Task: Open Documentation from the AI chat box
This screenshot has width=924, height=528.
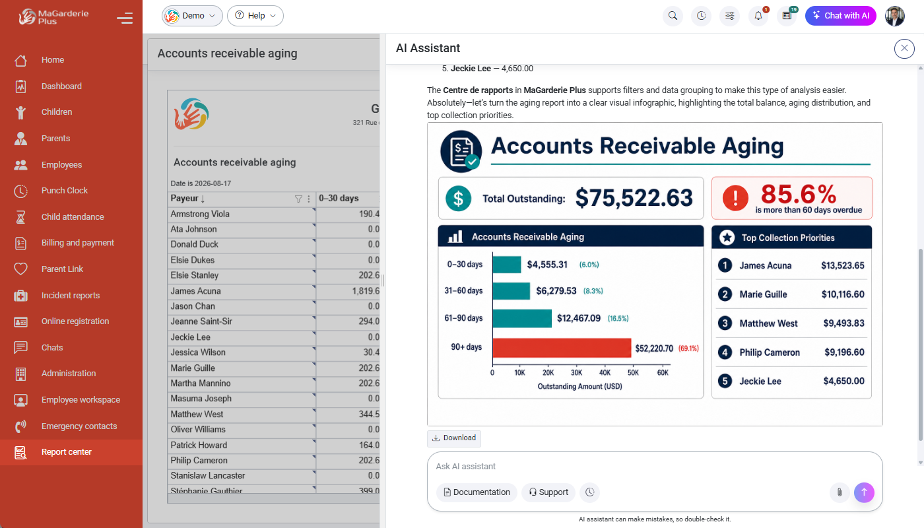Action: pyautogui.click(x=477, y=492)
